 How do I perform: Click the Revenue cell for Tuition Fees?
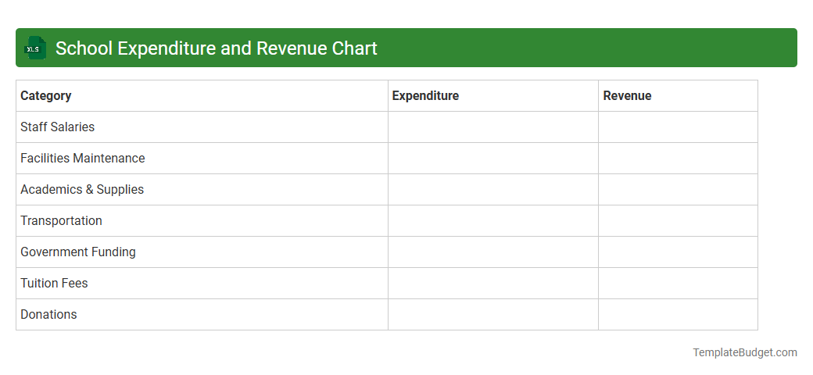(678, 284)
